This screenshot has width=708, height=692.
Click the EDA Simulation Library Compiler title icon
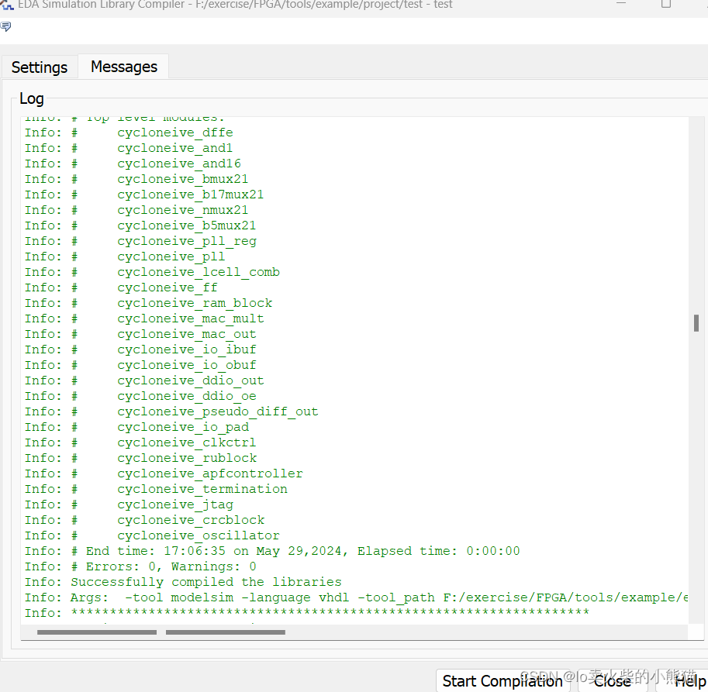tap(6, 4)
